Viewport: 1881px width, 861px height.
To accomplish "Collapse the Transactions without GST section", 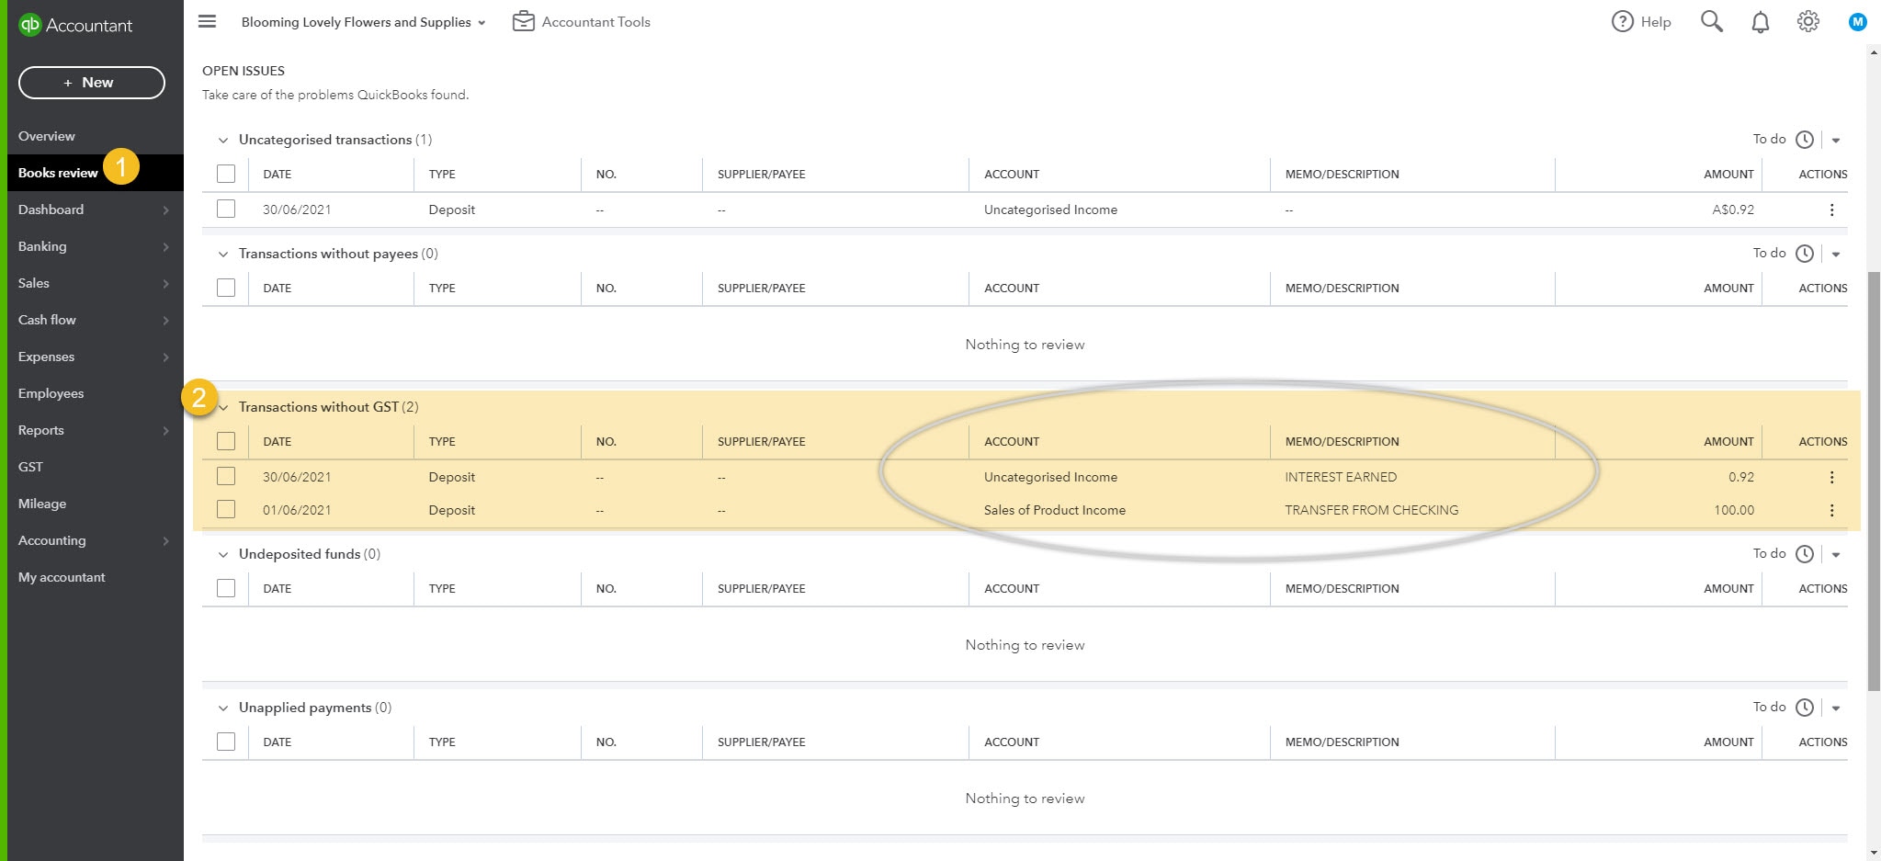I will [x=223, y=407].
